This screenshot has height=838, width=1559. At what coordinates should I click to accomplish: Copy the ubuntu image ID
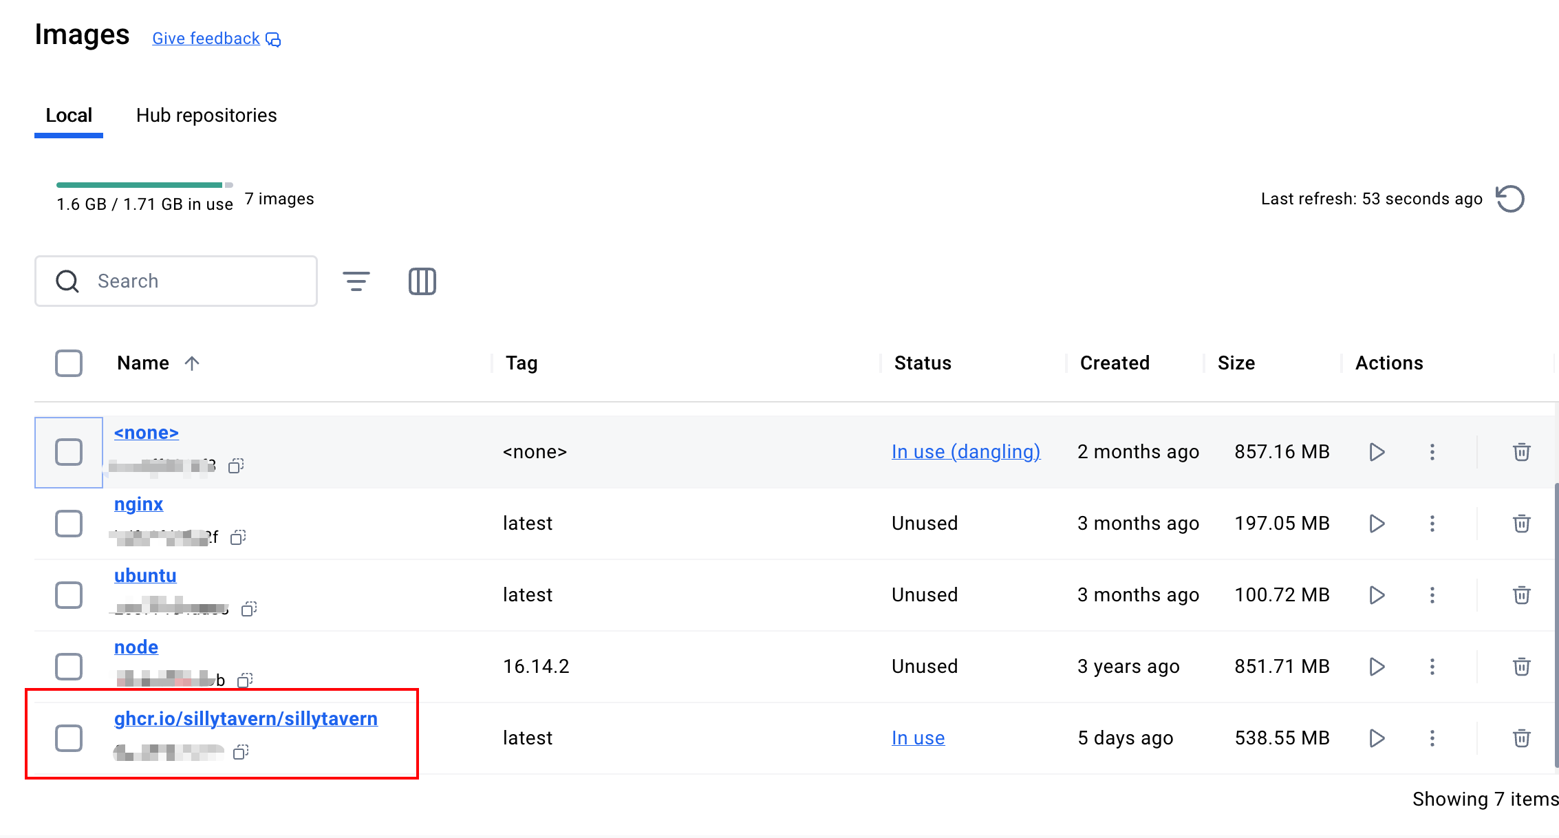[249, 609]
